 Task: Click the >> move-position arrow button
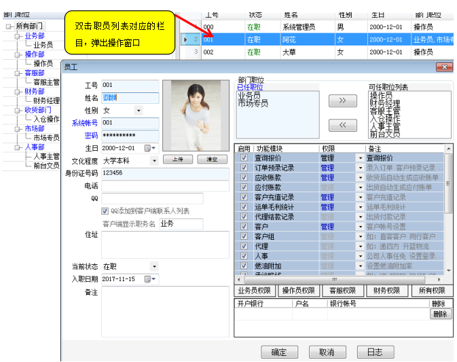342,101
